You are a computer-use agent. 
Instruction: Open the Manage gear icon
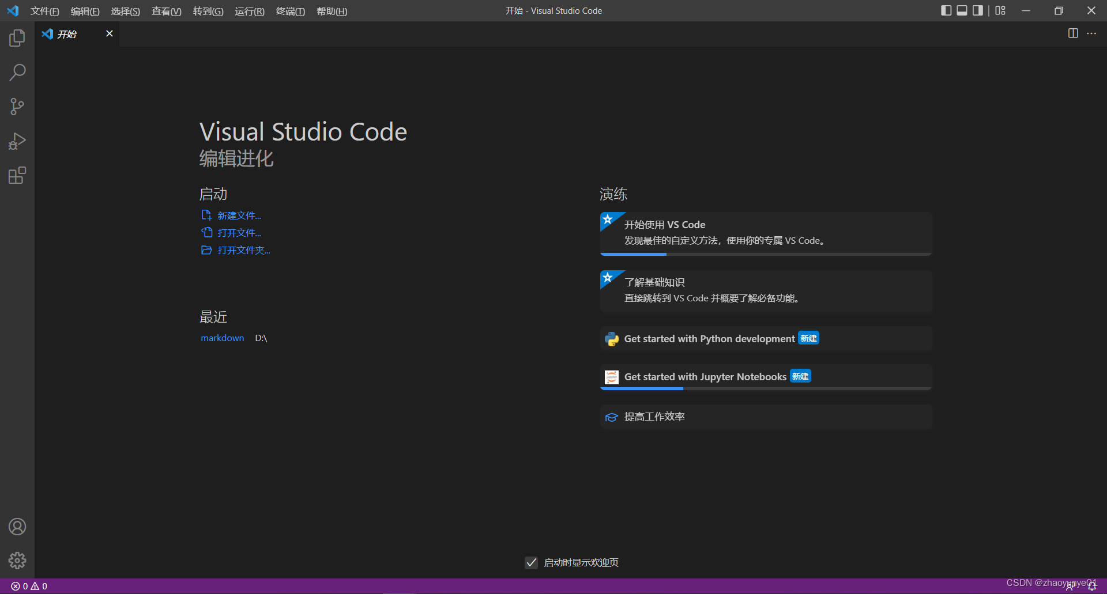[17, 561]
